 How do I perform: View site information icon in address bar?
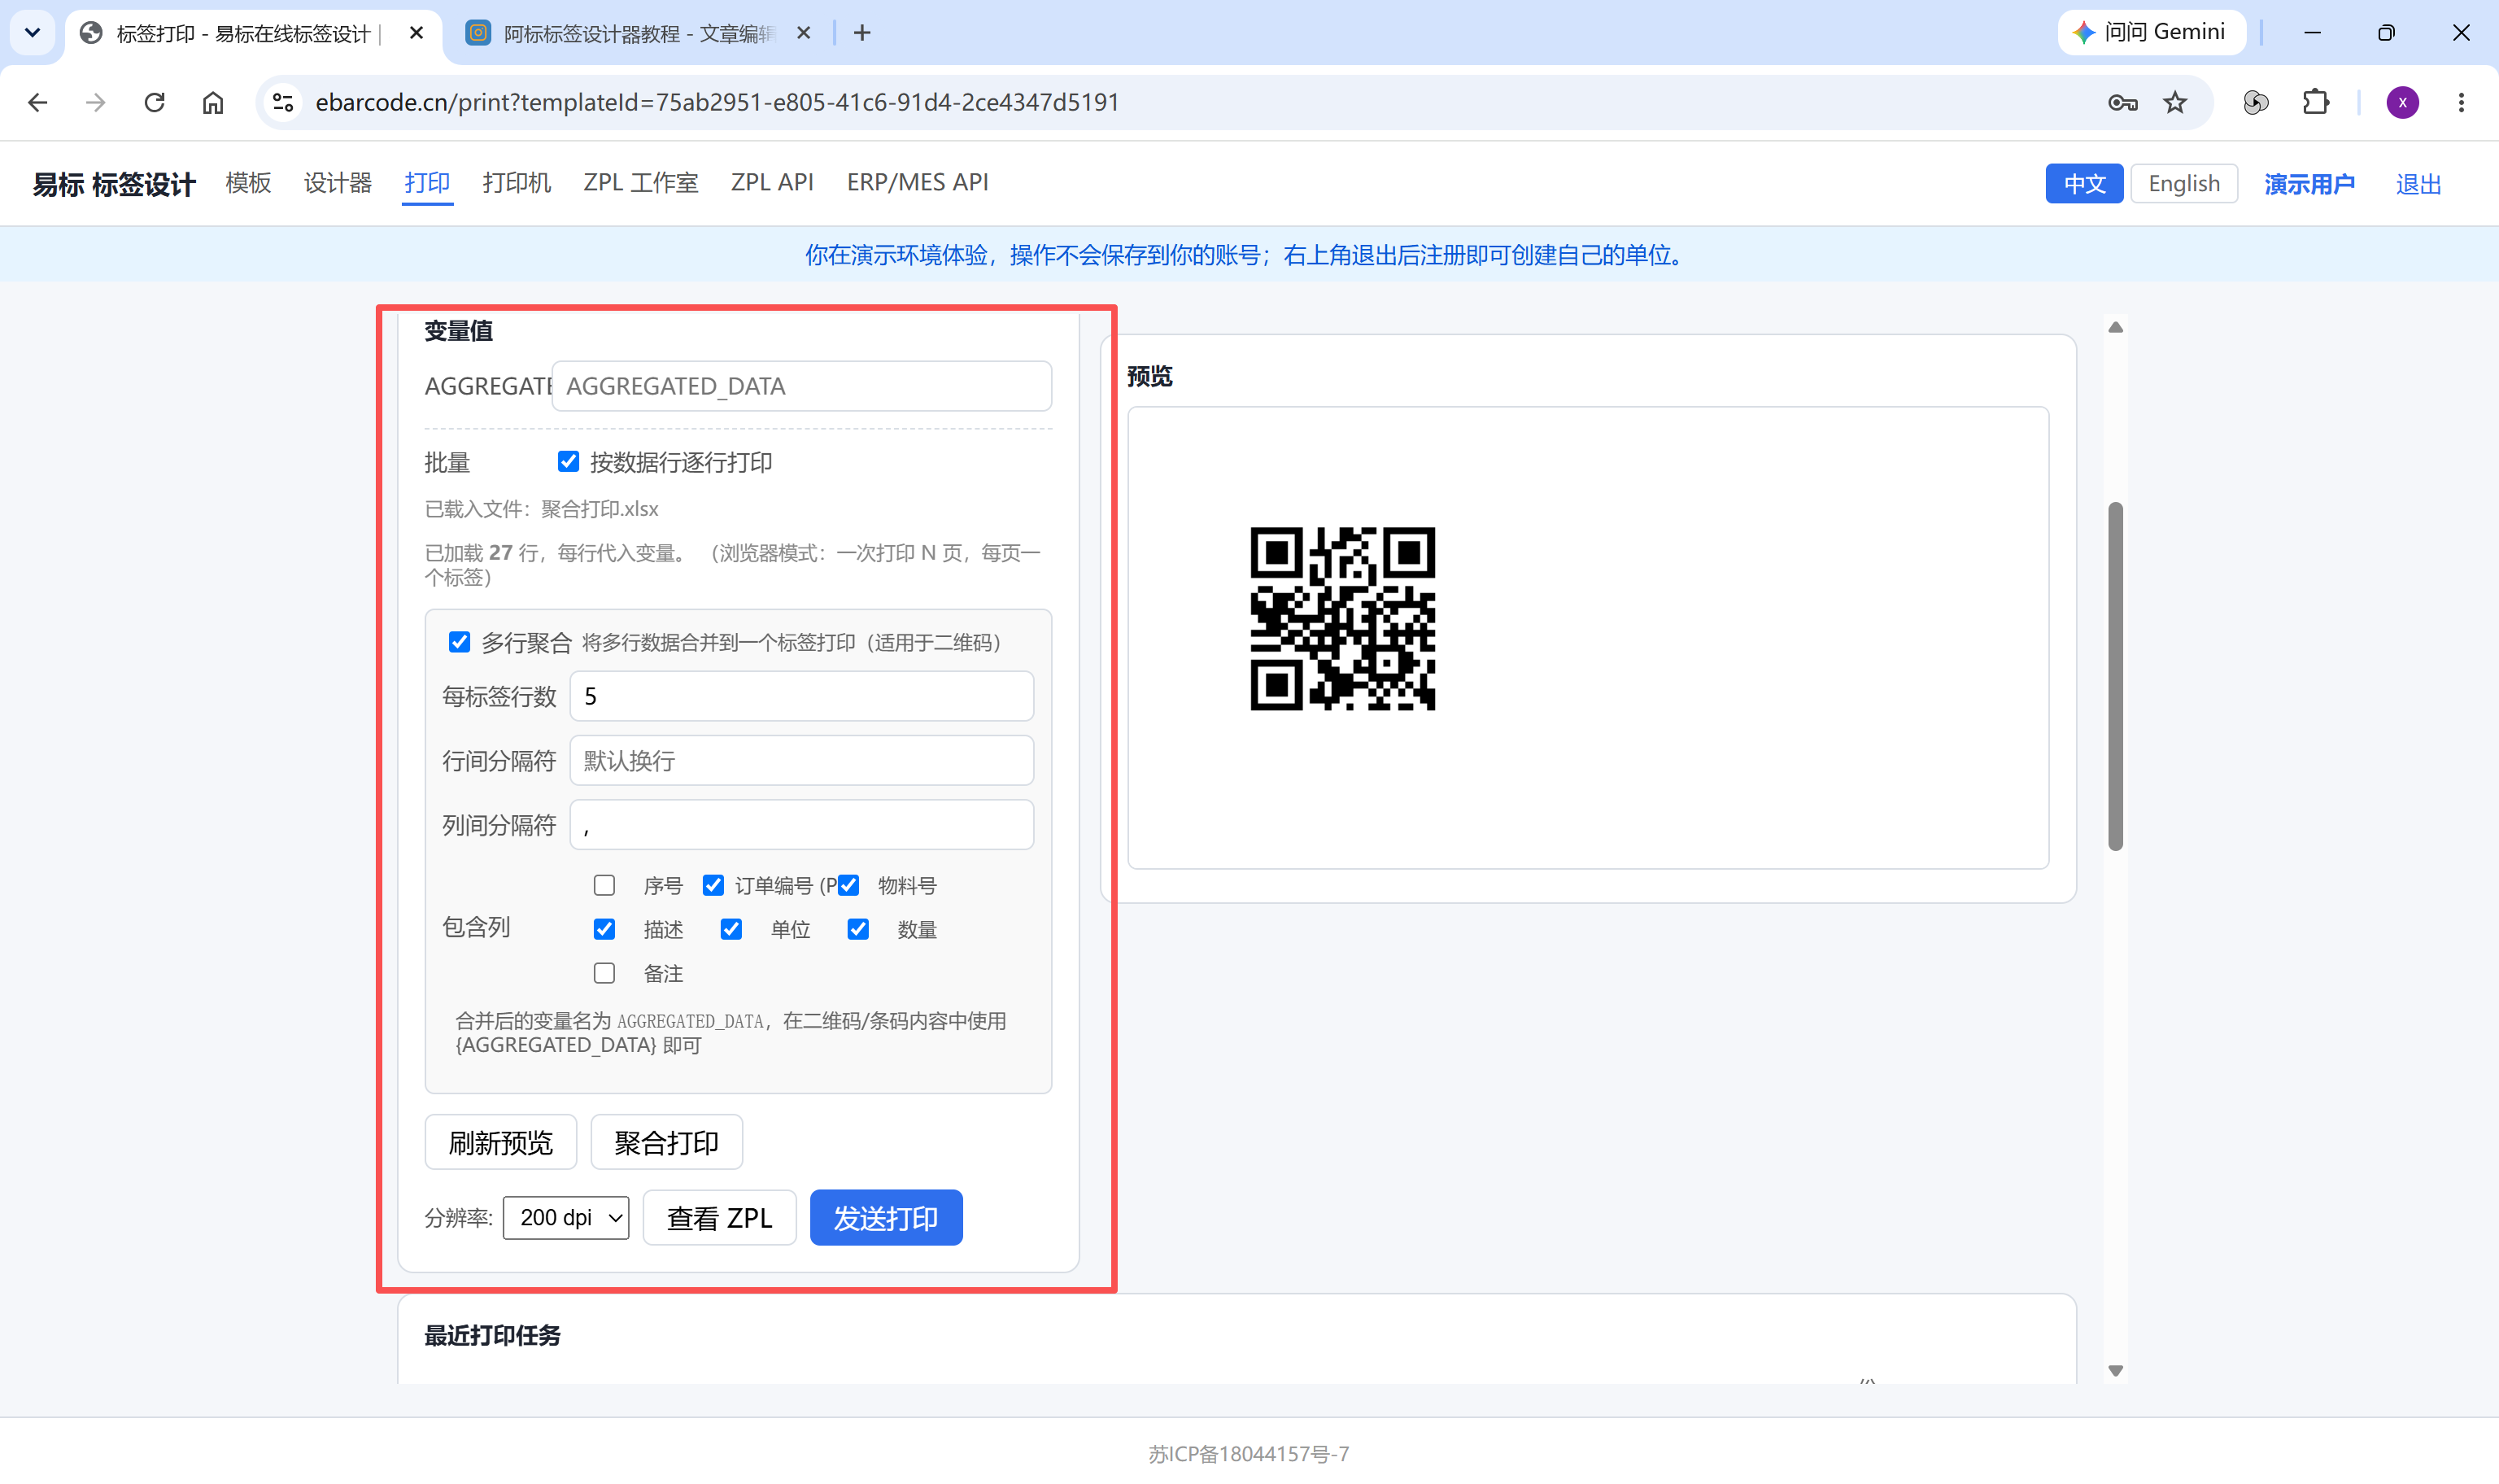(x=283, y=102)
